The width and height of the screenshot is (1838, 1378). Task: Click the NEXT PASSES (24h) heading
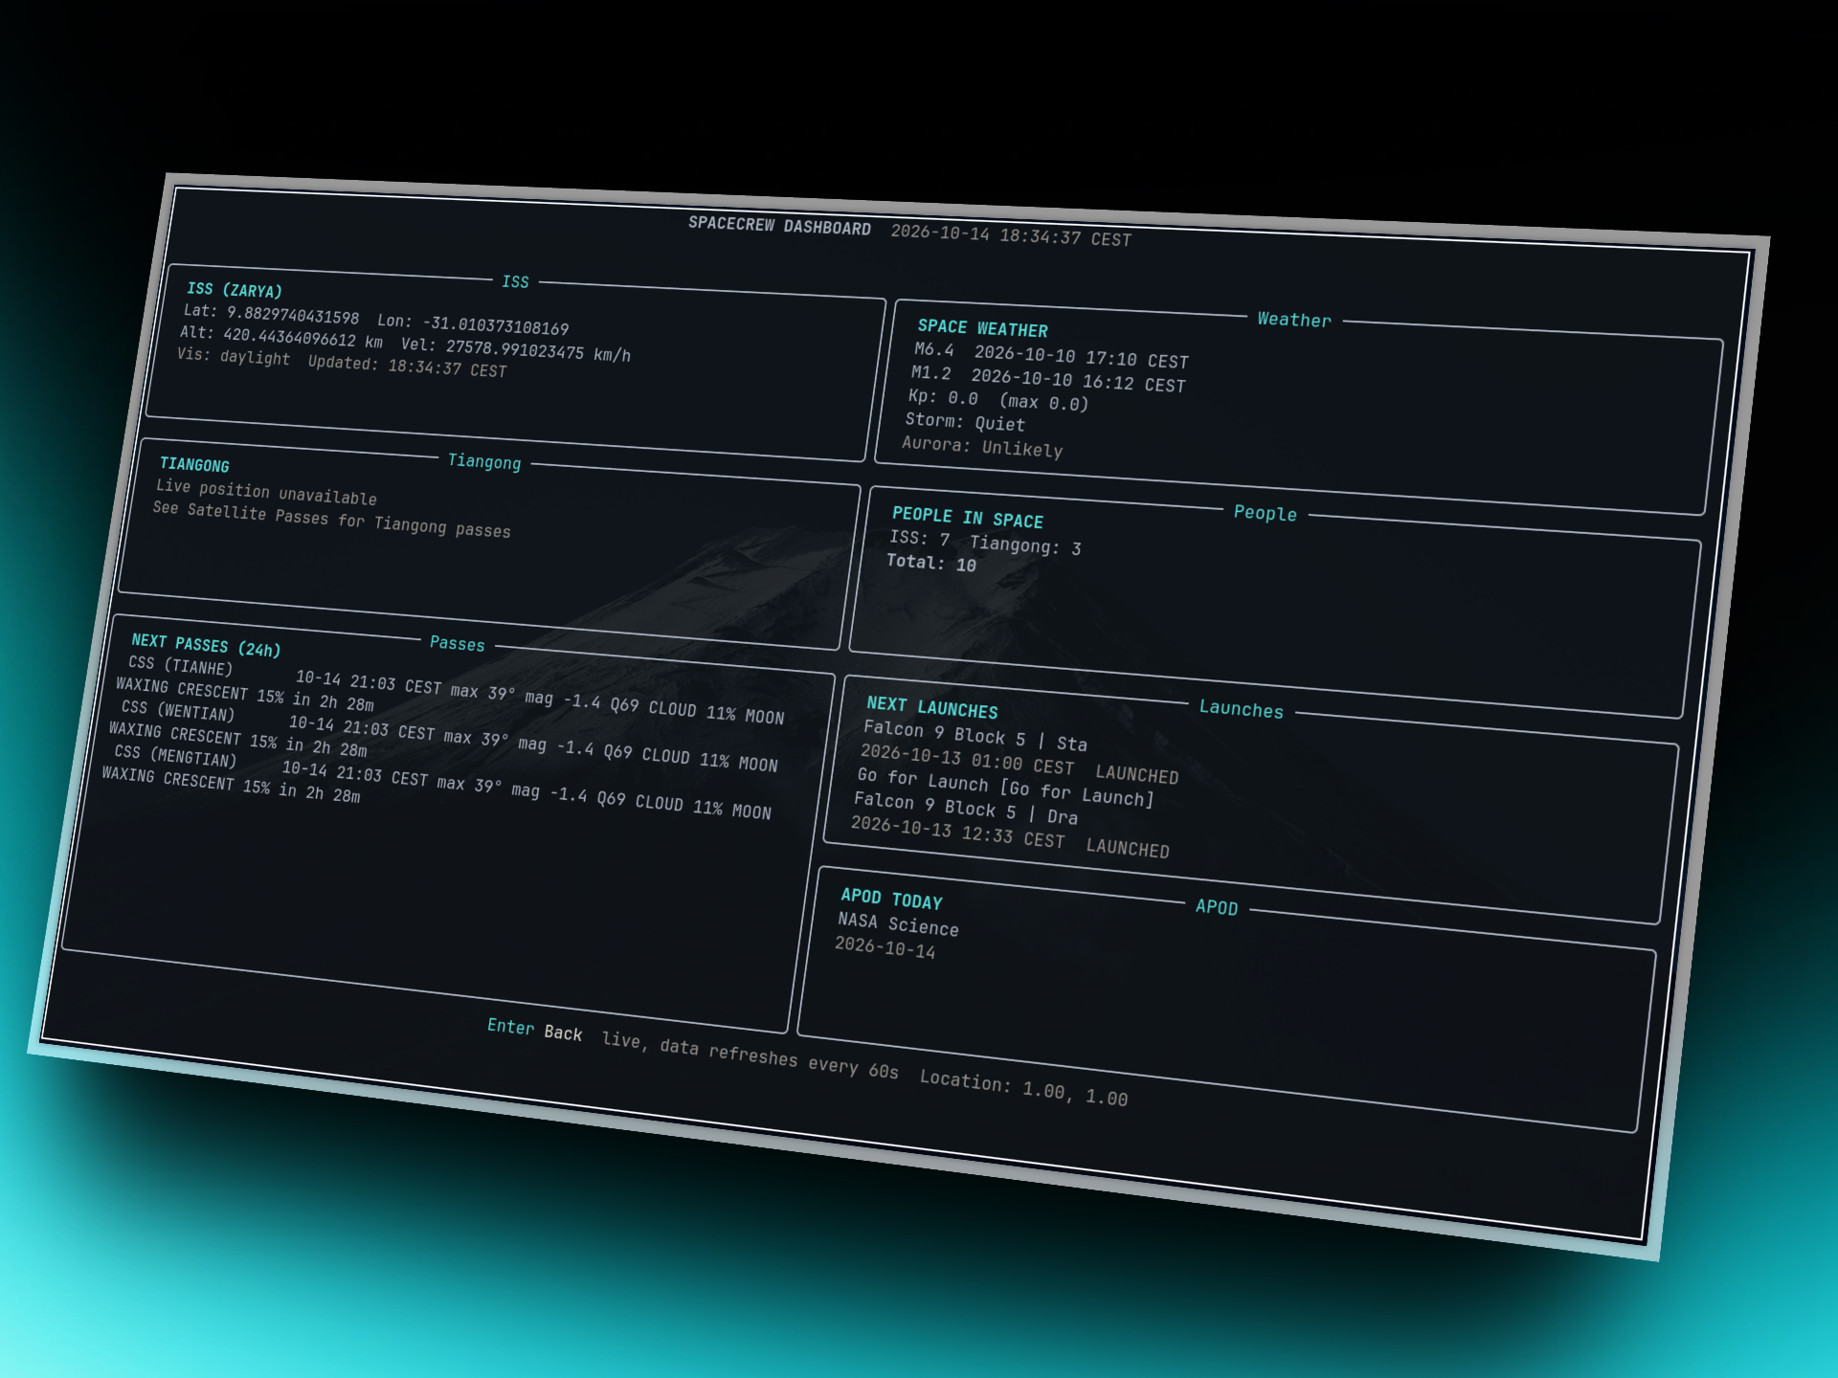pyautogui.click(x=206, y=644)
